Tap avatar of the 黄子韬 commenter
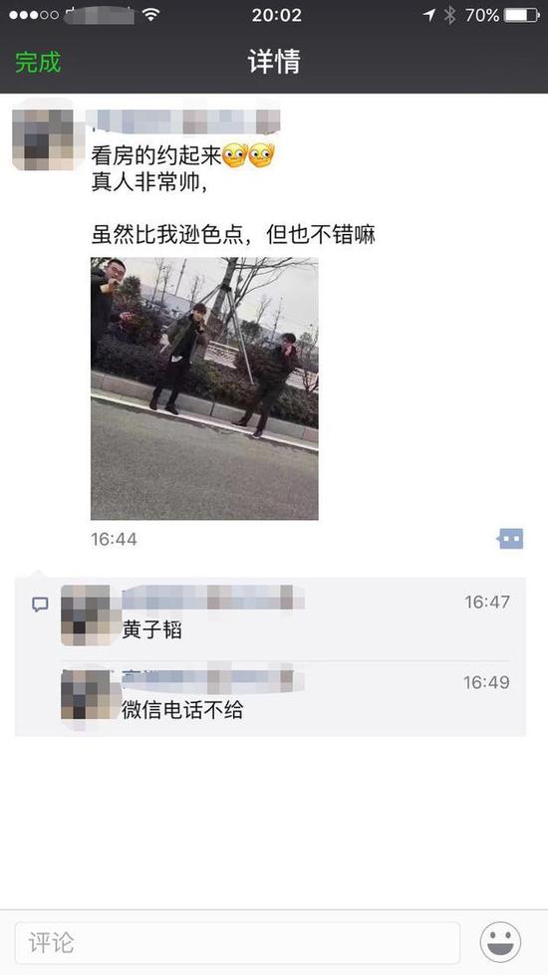 click(86, 614)
